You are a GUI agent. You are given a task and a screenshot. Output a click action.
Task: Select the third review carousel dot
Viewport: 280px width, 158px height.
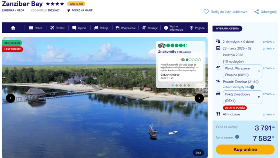181,85
